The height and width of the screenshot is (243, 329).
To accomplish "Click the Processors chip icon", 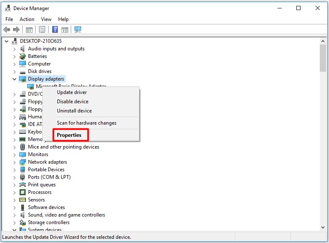I will (x=23, y=192).
